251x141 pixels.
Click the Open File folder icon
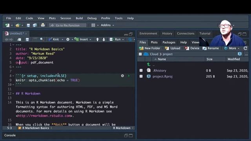click(18, 25)
